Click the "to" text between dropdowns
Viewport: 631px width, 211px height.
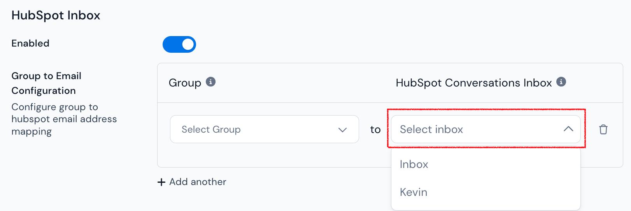(x=375, y=130)
